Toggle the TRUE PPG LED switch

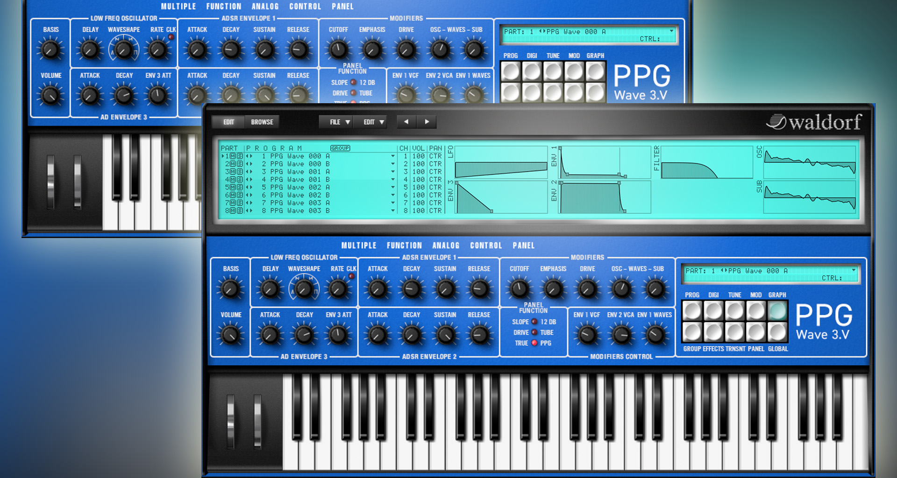(x=534, y=343)
